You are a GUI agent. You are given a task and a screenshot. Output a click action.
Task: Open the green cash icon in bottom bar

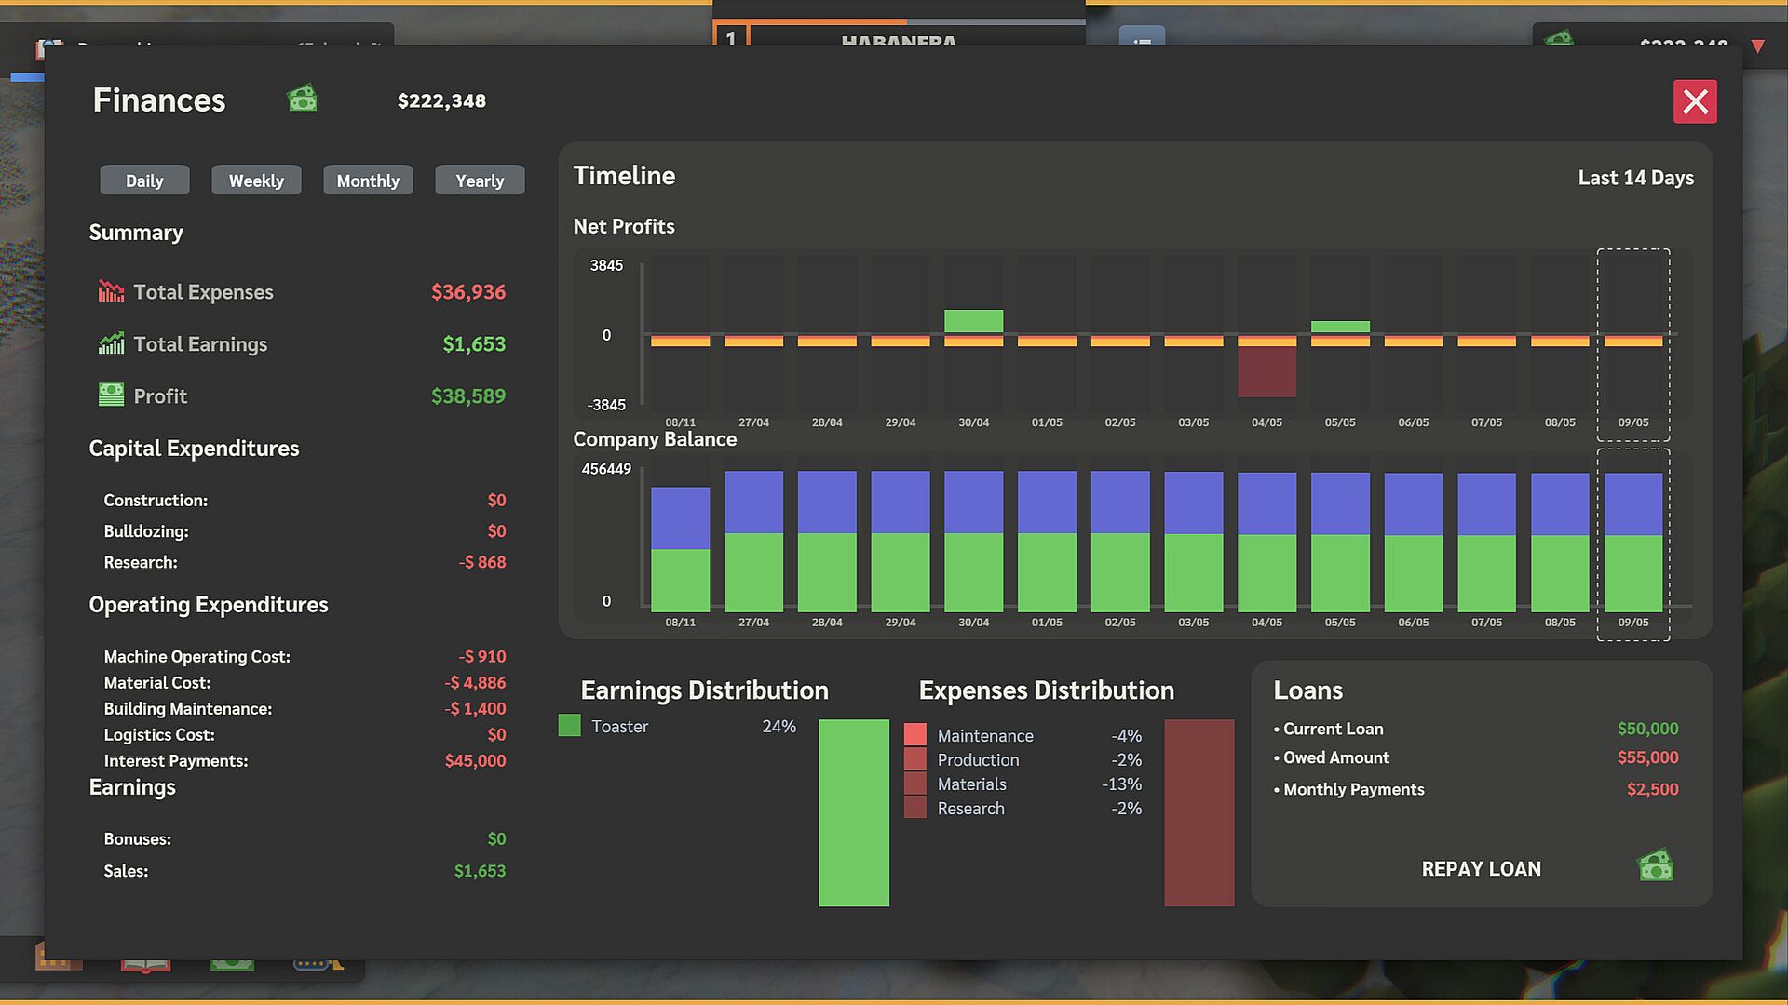[232, 965]
